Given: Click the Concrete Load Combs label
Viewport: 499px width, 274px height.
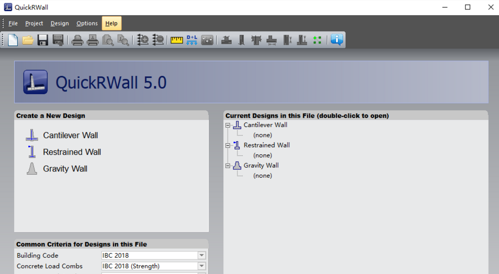Looking at the screenshot, I should click(x=50, y=266).
